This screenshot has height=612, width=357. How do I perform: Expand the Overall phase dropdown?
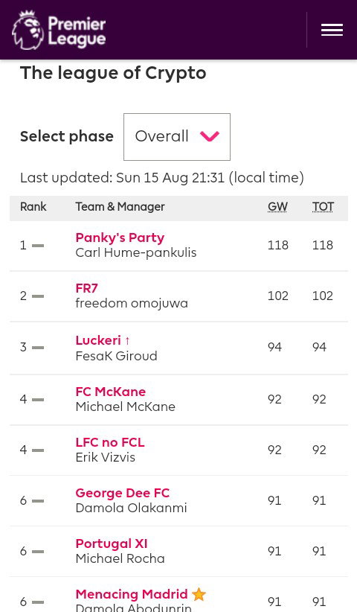click(177, 136)
